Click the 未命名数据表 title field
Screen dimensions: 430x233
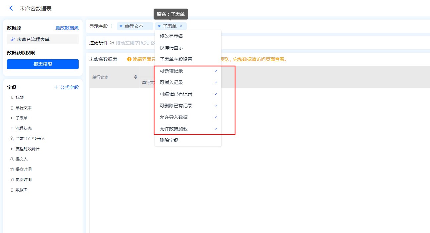[36, 9]
